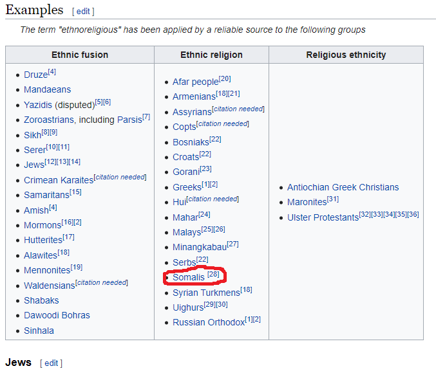Follow the Yazidis link
This screenshot has height=373, width=436.
tap(39, 105)
